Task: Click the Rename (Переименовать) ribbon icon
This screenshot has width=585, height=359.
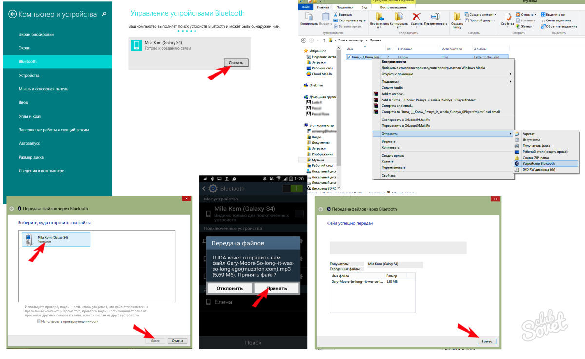Action: (435, 18)
